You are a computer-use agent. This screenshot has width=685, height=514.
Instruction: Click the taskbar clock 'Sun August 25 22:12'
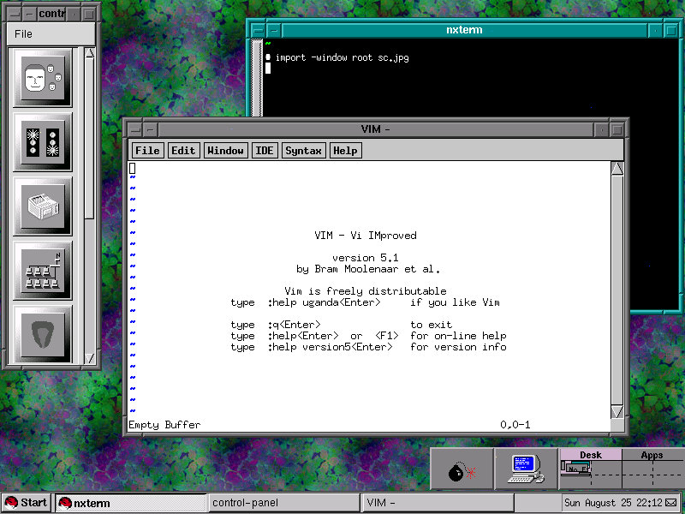[613, 503]
